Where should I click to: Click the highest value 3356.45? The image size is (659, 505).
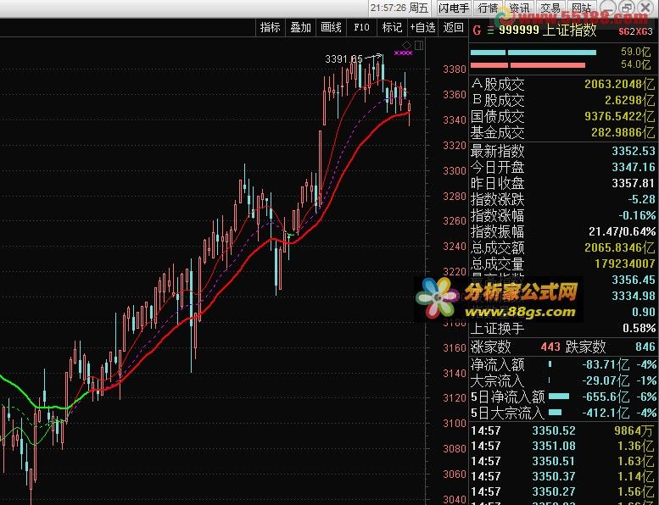tap(634, 280)
